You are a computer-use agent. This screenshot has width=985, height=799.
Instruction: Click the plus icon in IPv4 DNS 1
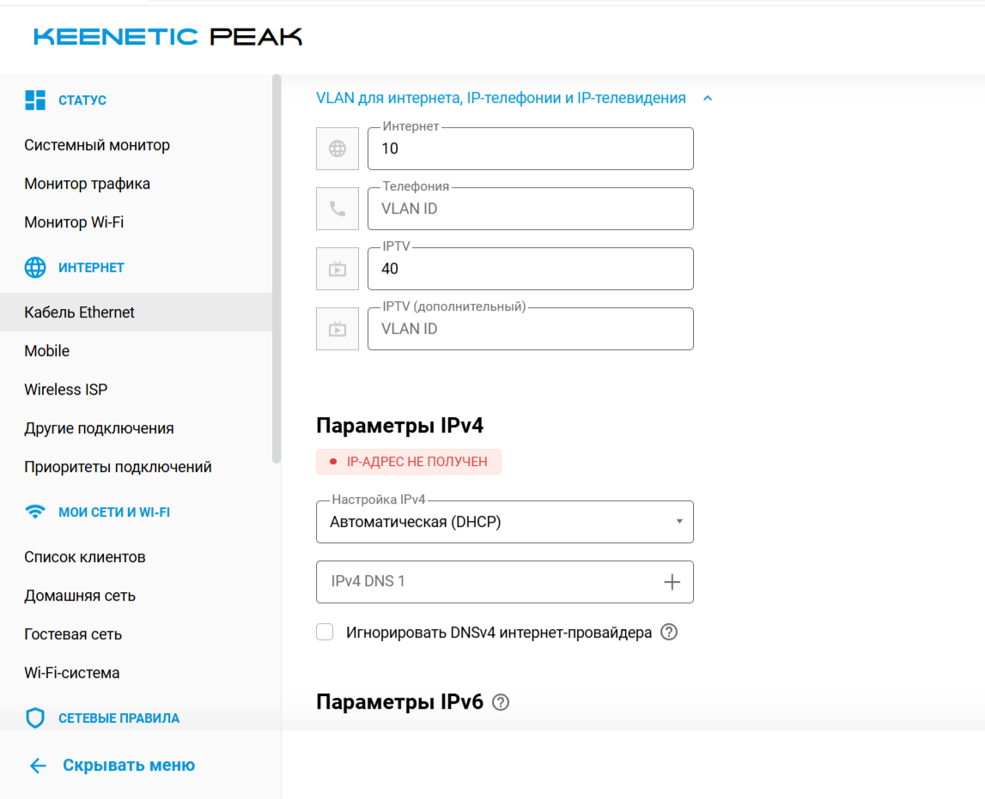[x=672, y=582]
